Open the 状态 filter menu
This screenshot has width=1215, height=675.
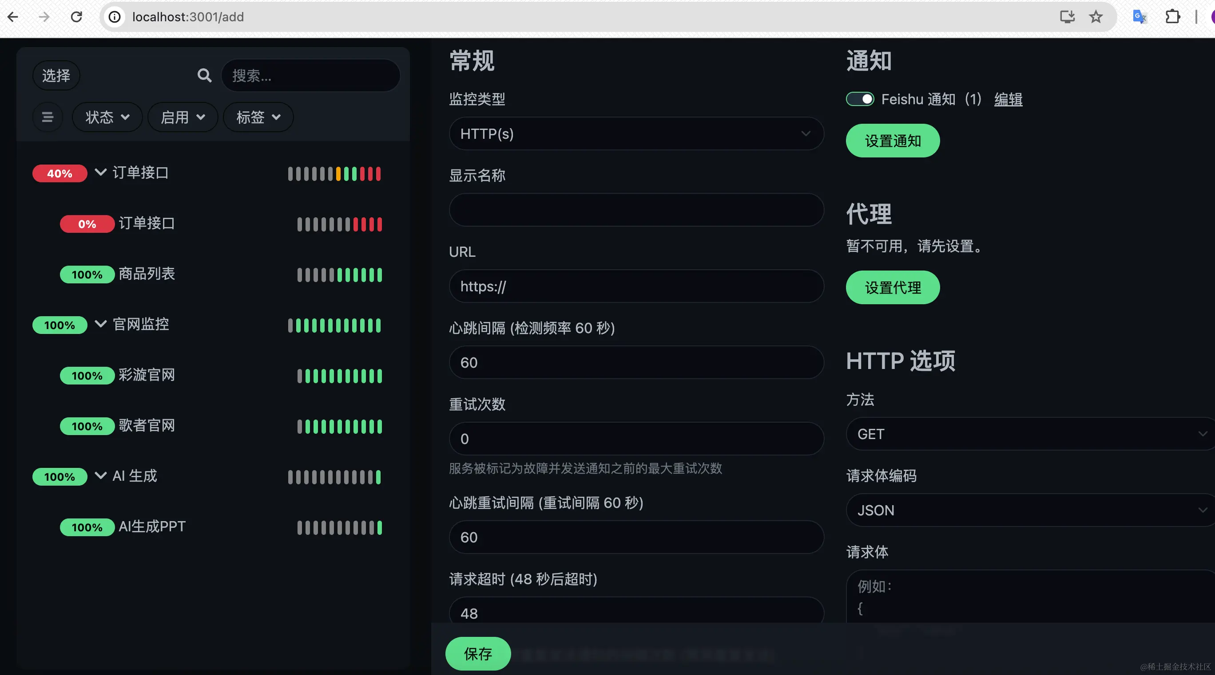(107, 117)
